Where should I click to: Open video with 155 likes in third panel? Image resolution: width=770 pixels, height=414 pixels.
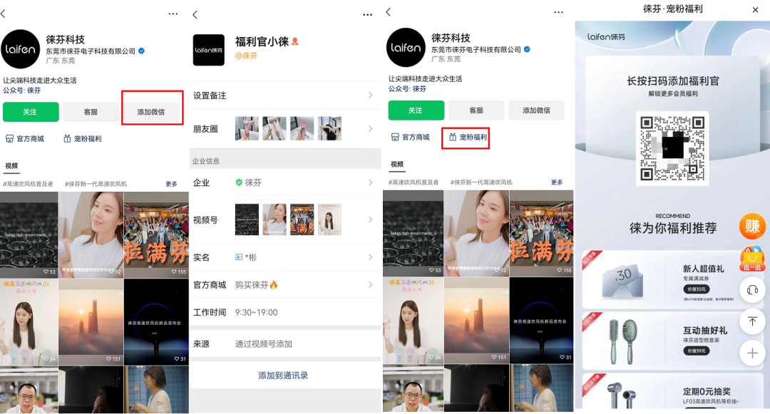542,234
